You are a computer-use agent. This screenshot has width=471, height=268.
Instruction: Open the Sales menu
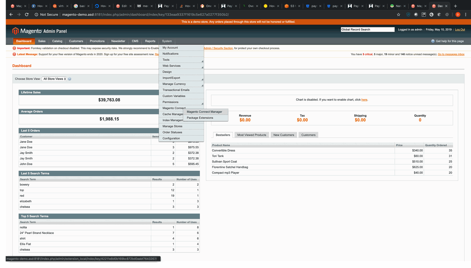tap(42, 41)
